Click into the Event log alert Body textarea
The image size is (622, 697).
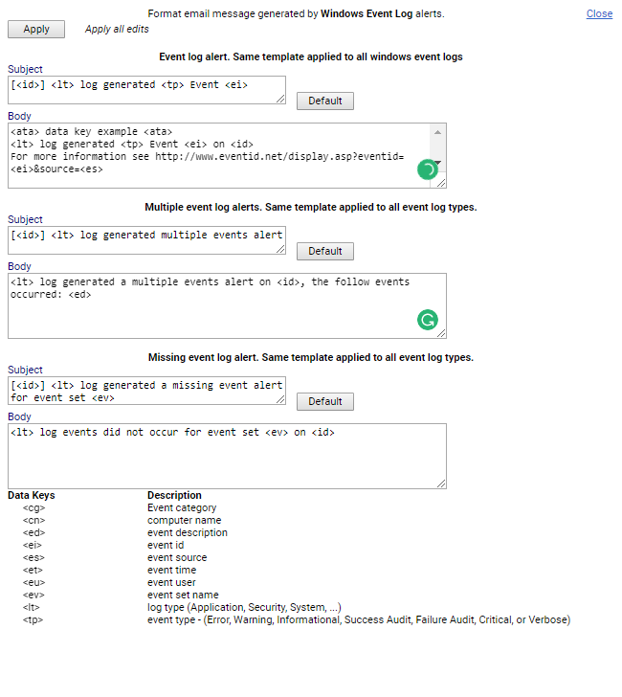[x=220, y=153]
